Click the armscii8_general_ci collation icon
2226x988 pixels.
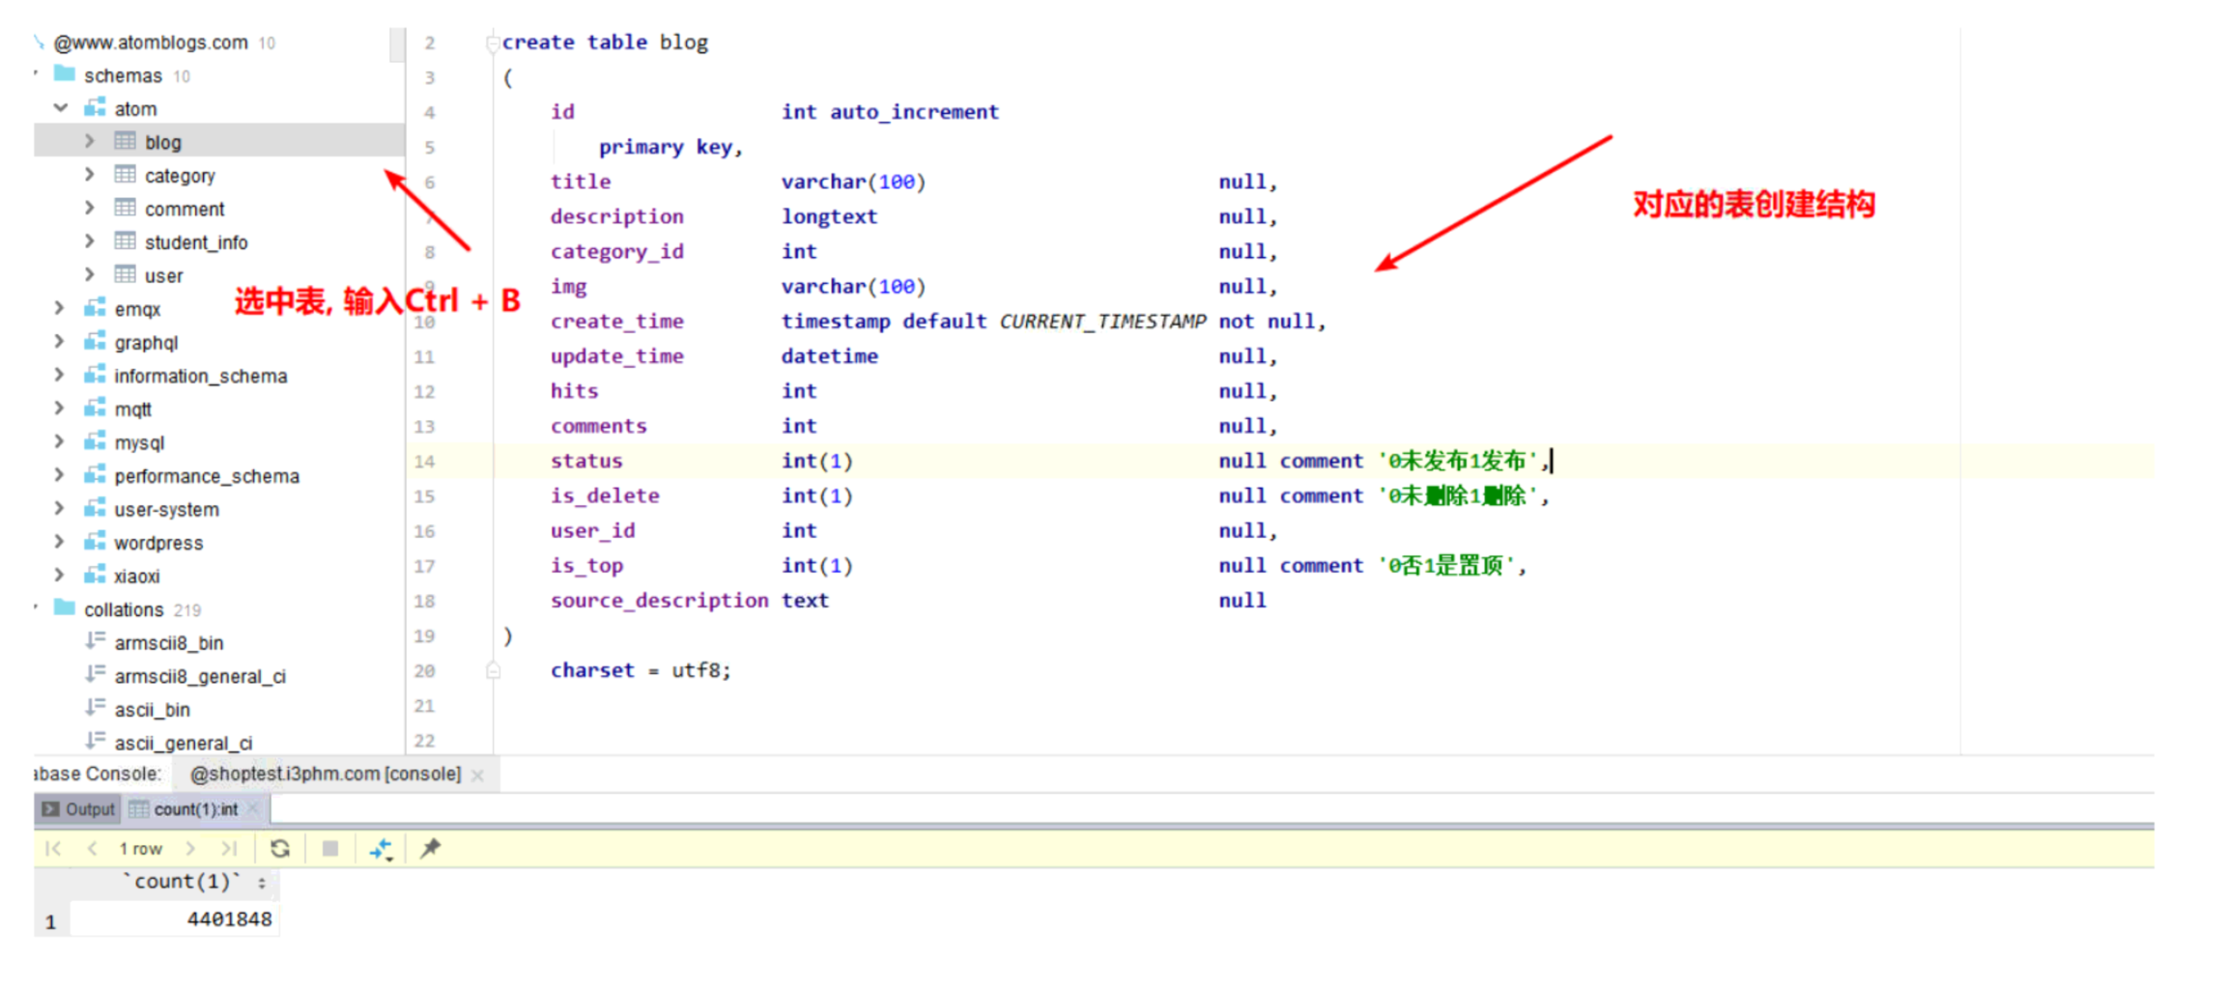95,674
